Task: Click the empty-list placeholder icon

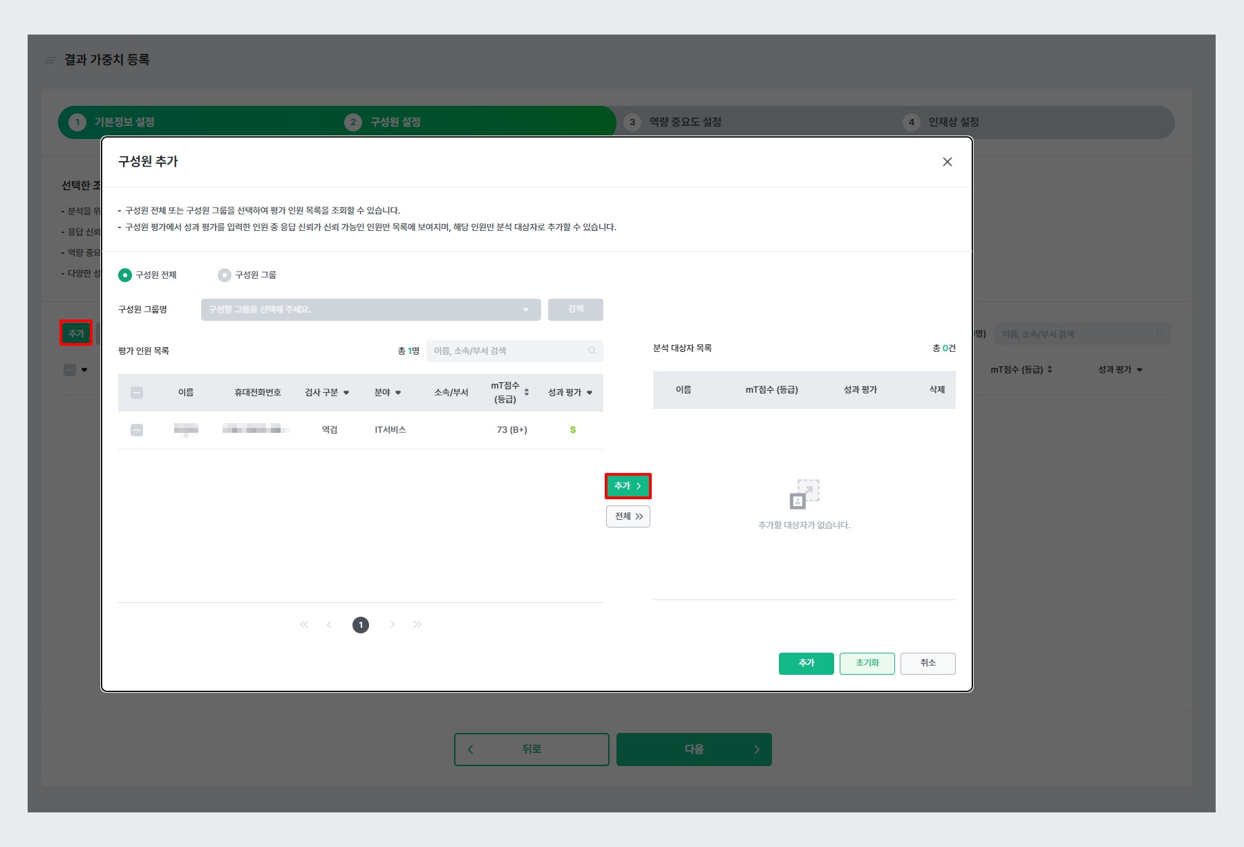Action: coord(804,494)
